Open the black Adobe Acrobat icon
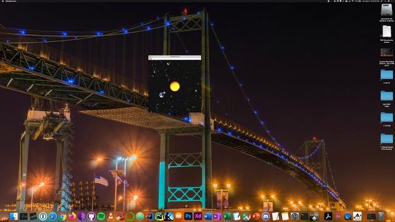 328,216
